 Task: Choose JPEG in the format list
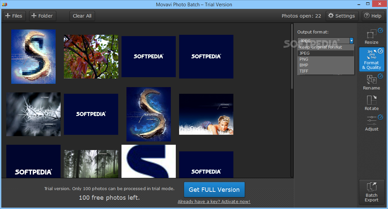(326, 53)
